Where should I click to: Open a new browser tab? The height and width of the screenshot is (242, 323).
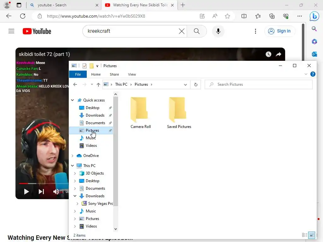183,5
